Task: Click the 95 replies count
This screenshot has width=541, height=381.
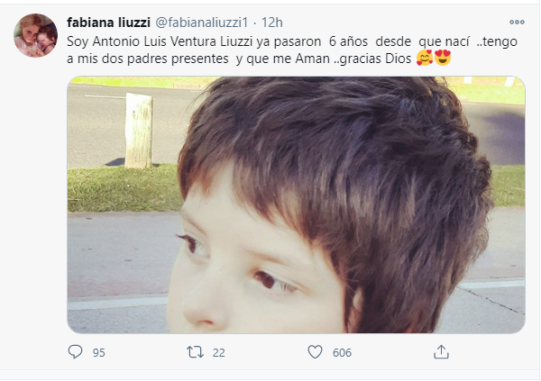Action: click(x=98, y=352)
